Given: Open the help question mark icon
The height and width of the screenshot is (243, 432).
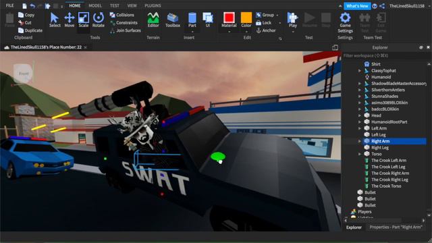Looking at the screenshot, I should pos(375,6).
